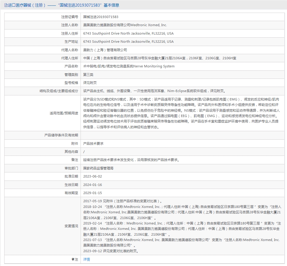The height and width of the screenshot is (266, 287).
Task: Click the empty 产品储存条件及有效期 value cell
Action: [x=182, y=135]
